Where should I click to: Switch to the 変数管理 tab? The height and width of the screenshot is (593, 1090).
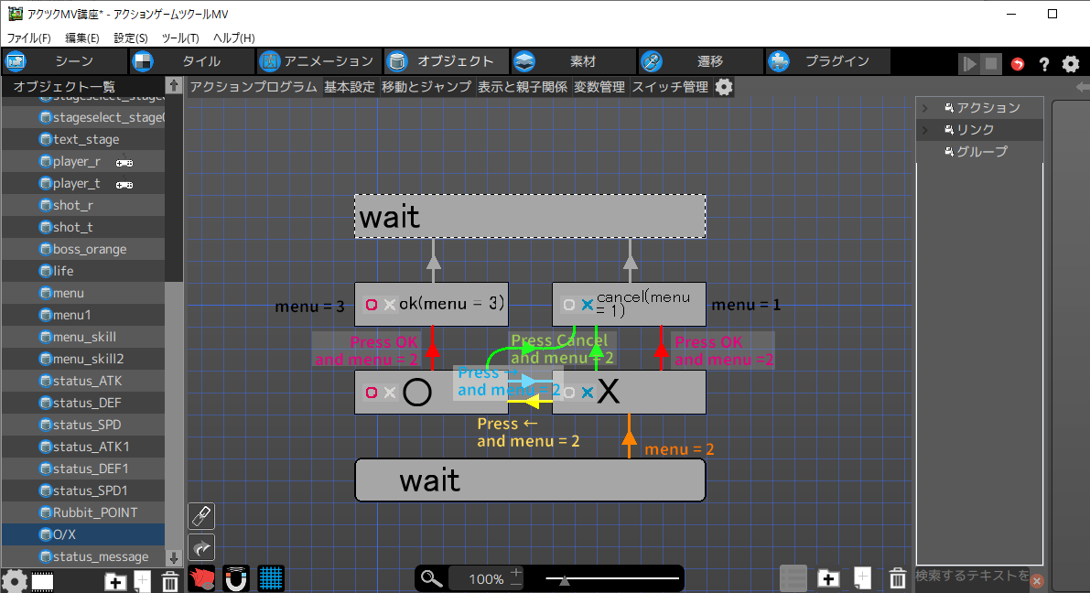point(599,87)
